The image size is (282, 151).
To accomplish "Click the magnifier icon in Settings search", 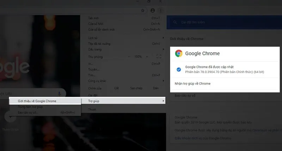I will (x=175, y=22).
